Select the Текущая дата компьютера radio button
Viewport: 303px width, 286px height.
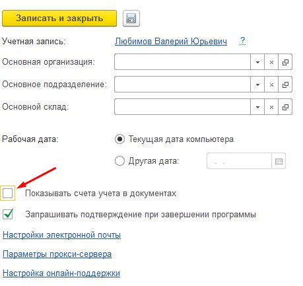point(119,139)
